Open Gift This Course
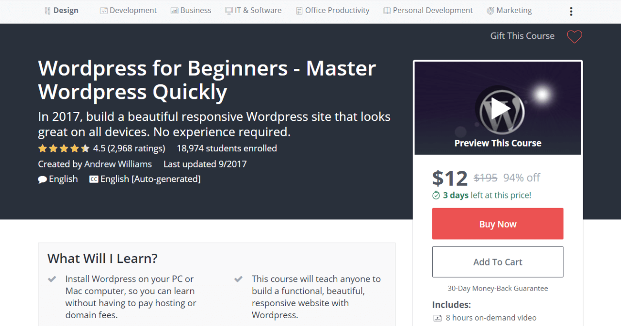 522,36
